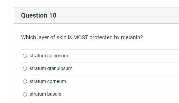179x103 pixels.
Task: Click the "stratum granulosum" answer label
Action: 51,69
